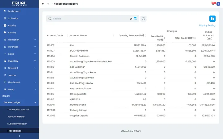Viewport: 223px width, 139px height.
Task: Open Transaction Journal submenu item
Action: pos(18,109)
